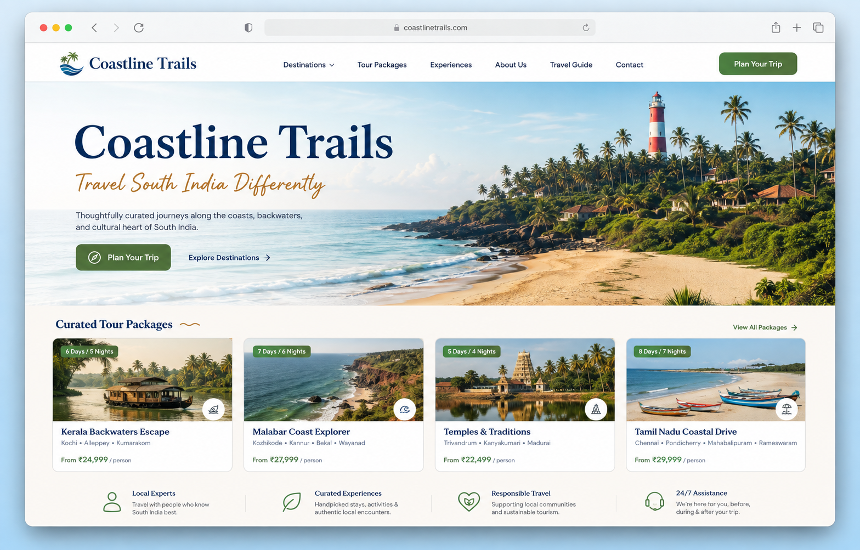The width and height of the screenshot is (860, 550).
Task: Click the 8 Days / 7 Nights badge
Action: [x=663, y=351]
